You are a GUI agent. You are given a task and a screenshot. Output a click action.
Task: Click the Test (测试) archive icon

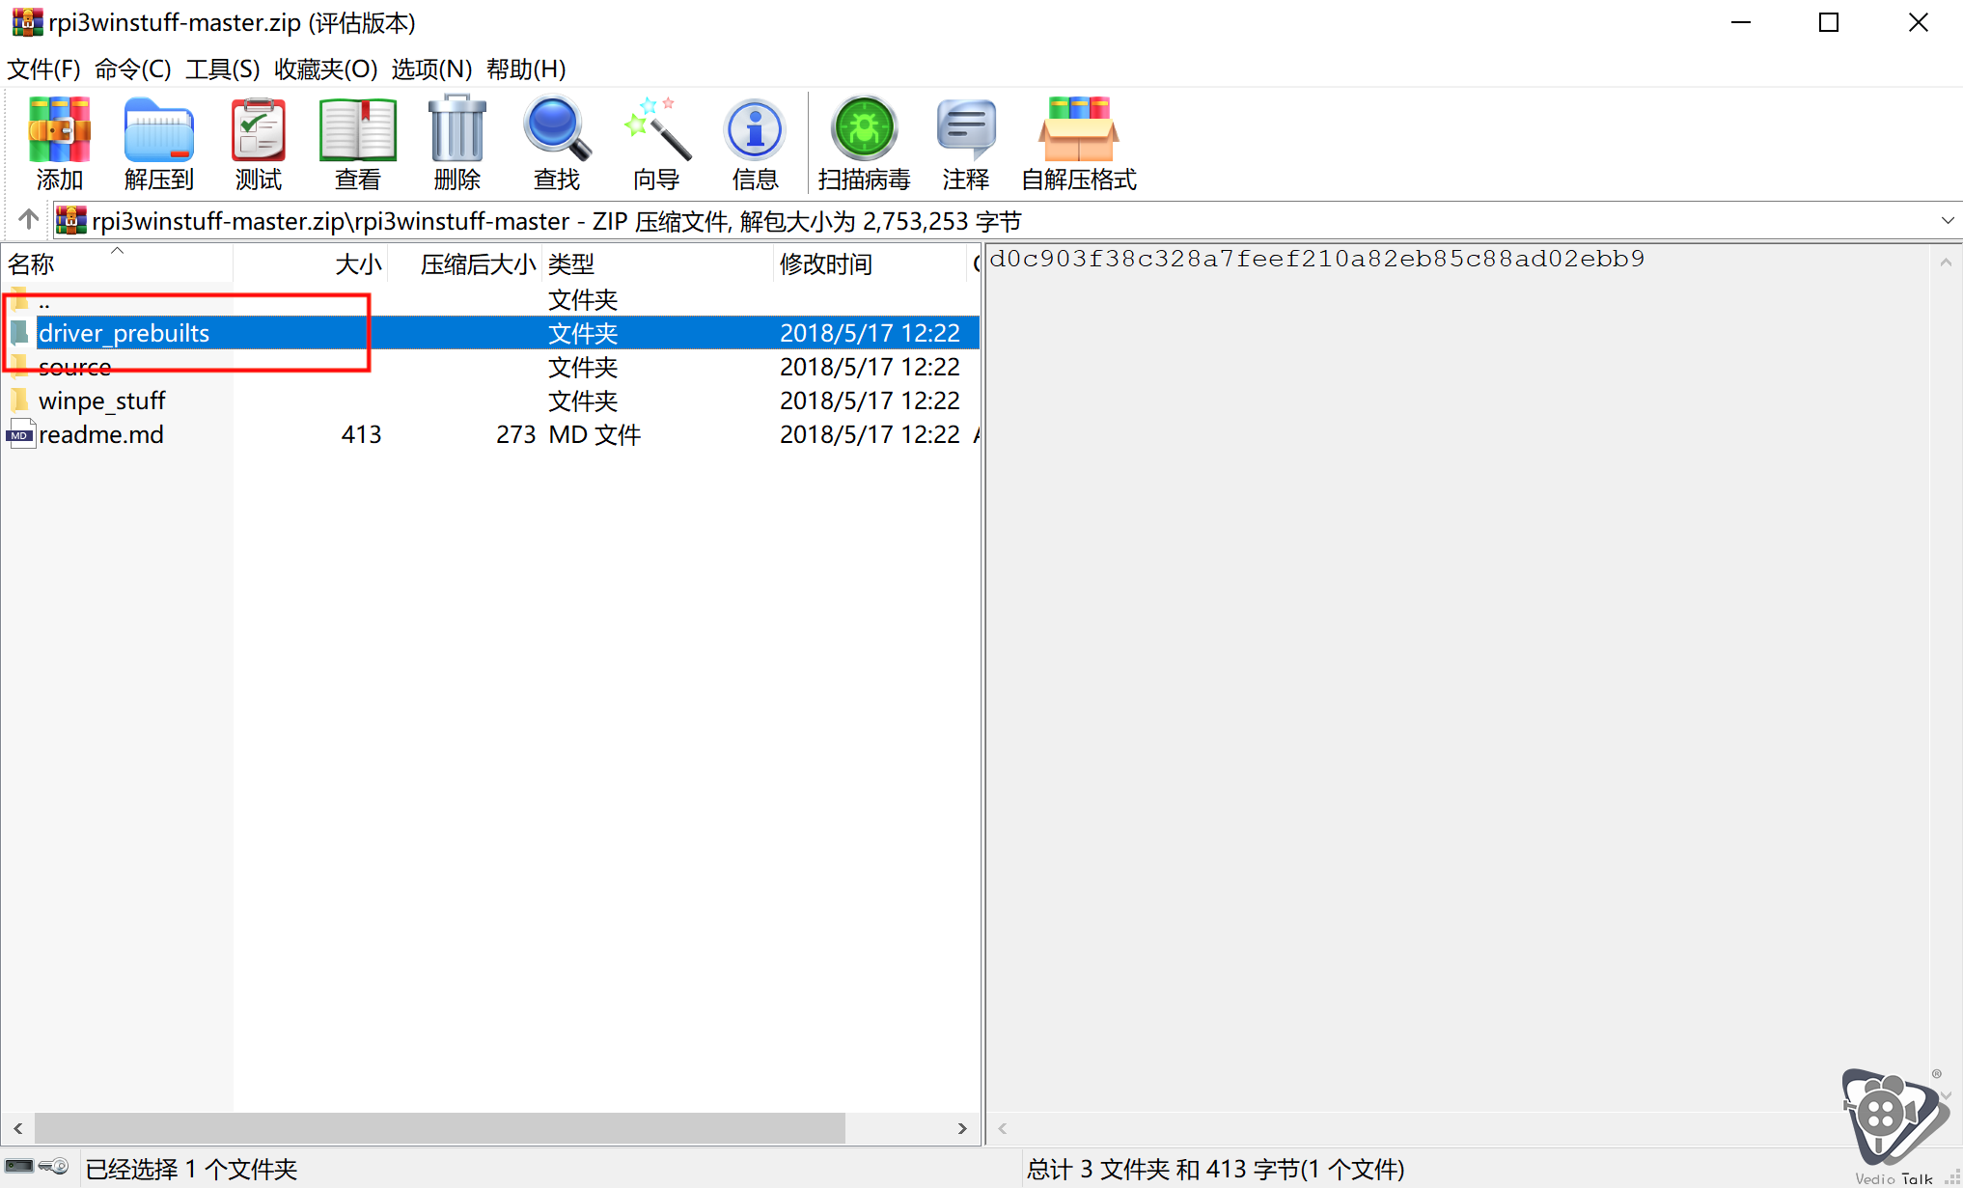[258, 129]
